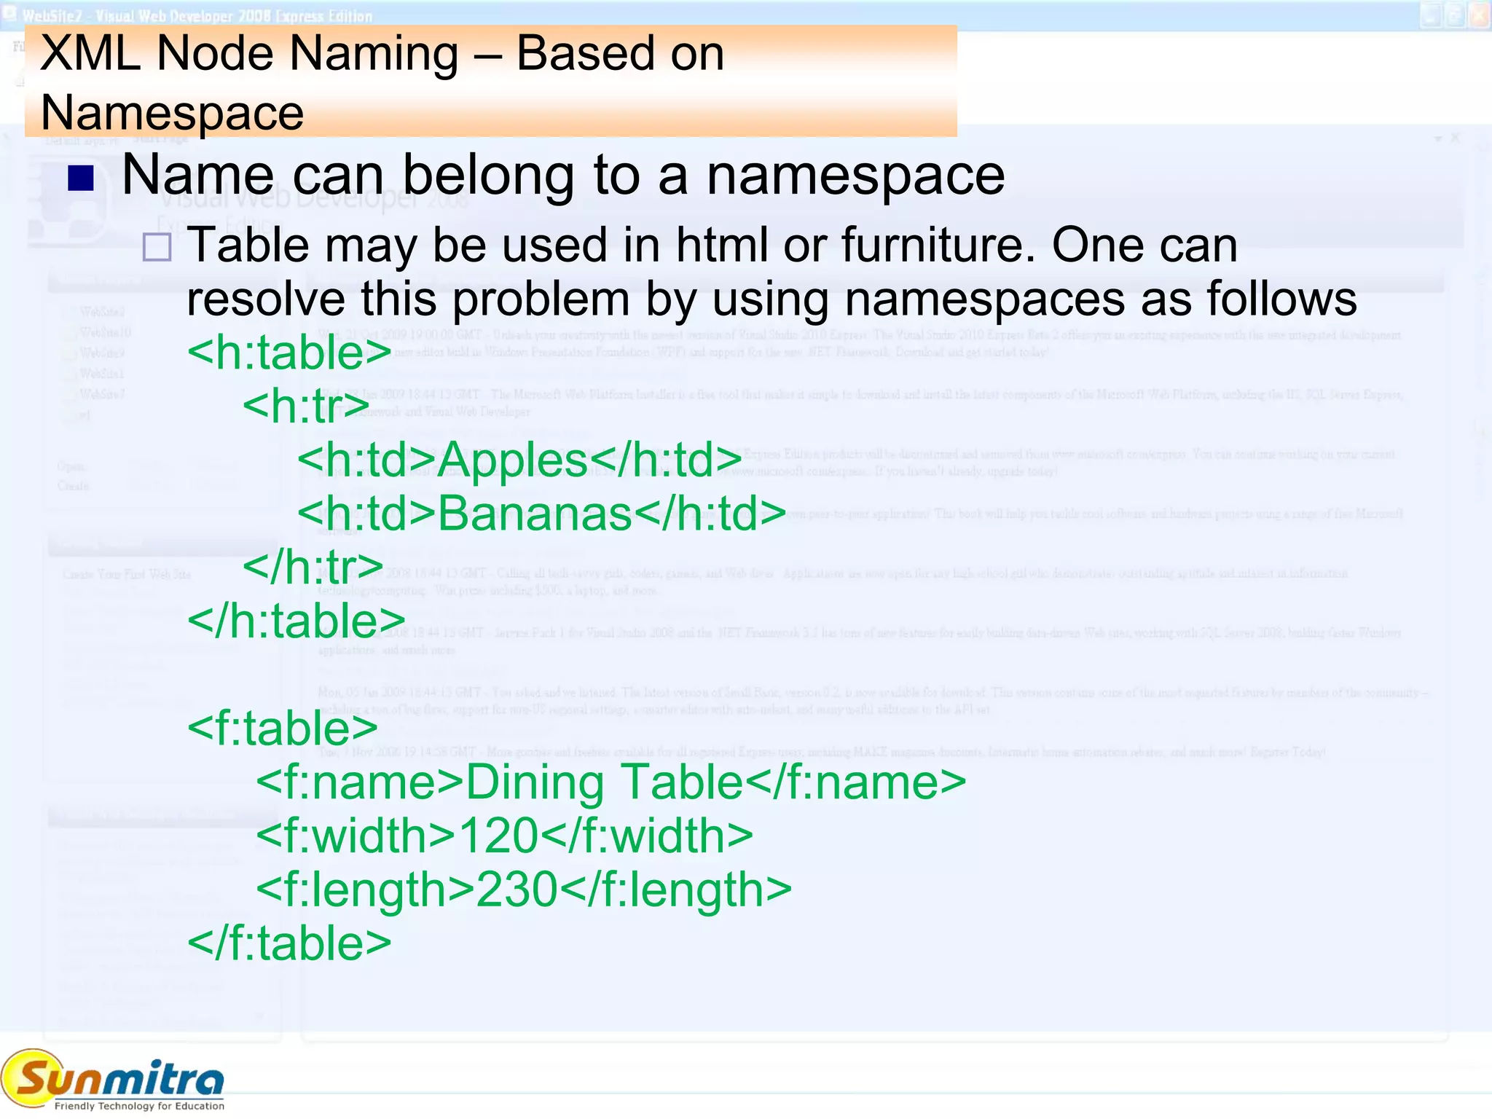Click 'Friendly Technology for Education' tagline
1492x1119 pixels.
coord(139,1106)
